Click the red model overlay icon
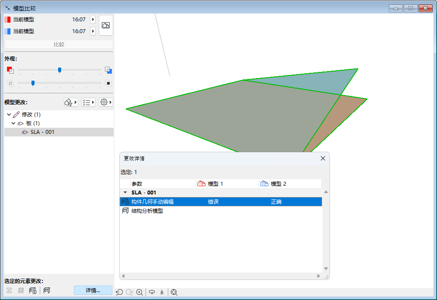 [10, 70]
